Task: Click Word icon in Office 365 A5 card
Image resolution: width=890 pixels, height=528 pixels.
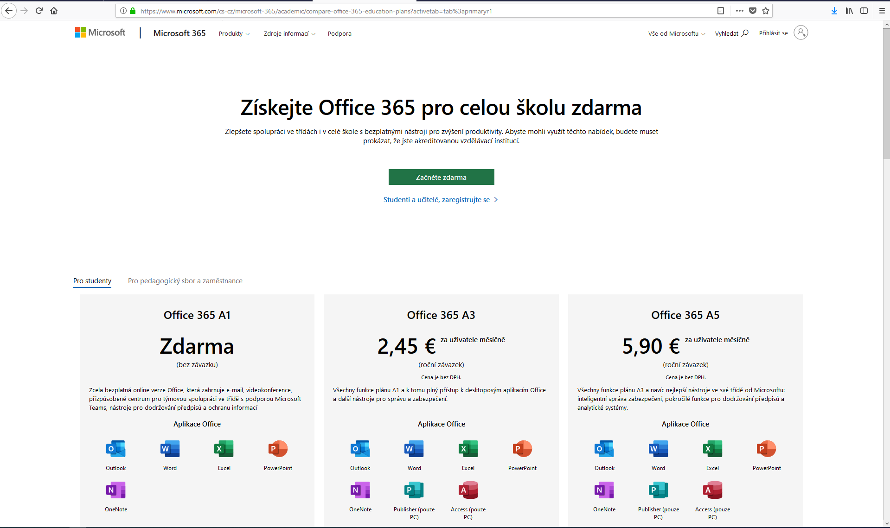Action: (659, 449)
